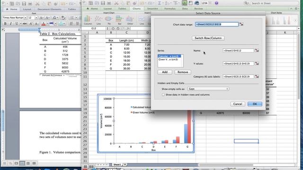
Task: Click clear formatting icon in Word ribbon
Action: [63, 18]
